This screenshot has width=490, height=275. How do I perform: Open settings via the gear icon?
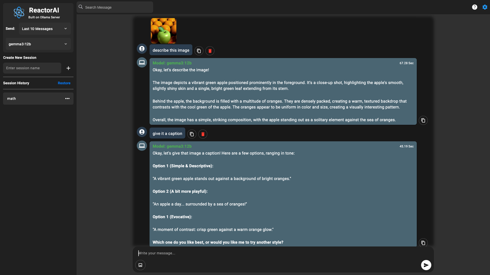[485, 7]
